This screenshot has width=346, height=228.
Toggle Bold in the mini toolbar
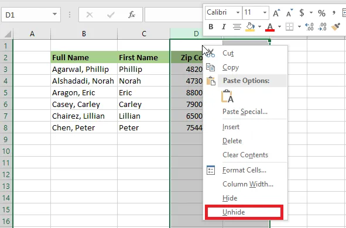[x=211, y=27]
